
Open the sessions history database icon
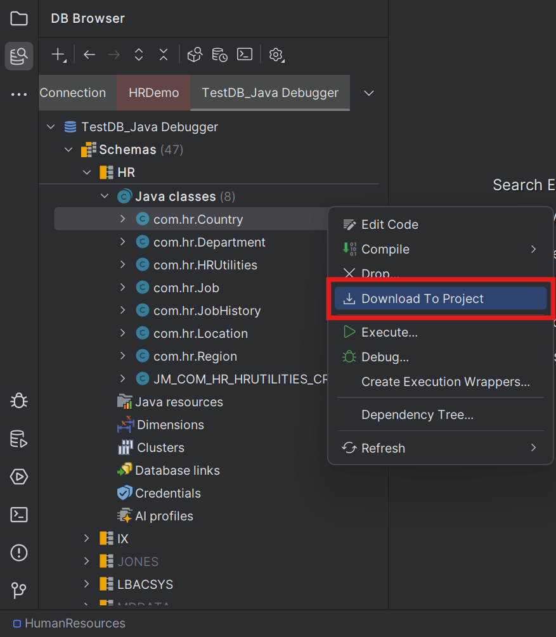pyautogui.click(x=219, y=55)
